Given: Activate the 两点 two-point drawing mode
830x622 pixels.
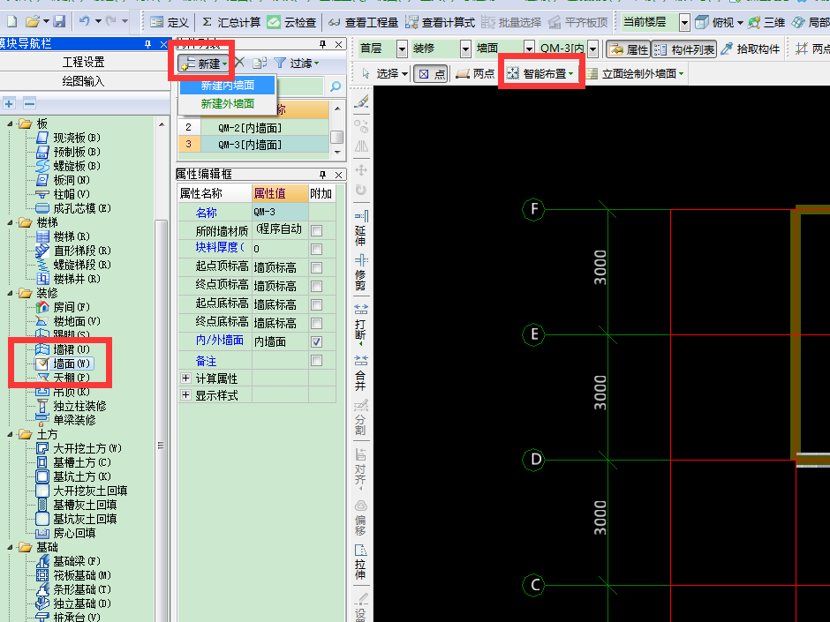Looking at the screenshot, I should [x=475, y=73].
